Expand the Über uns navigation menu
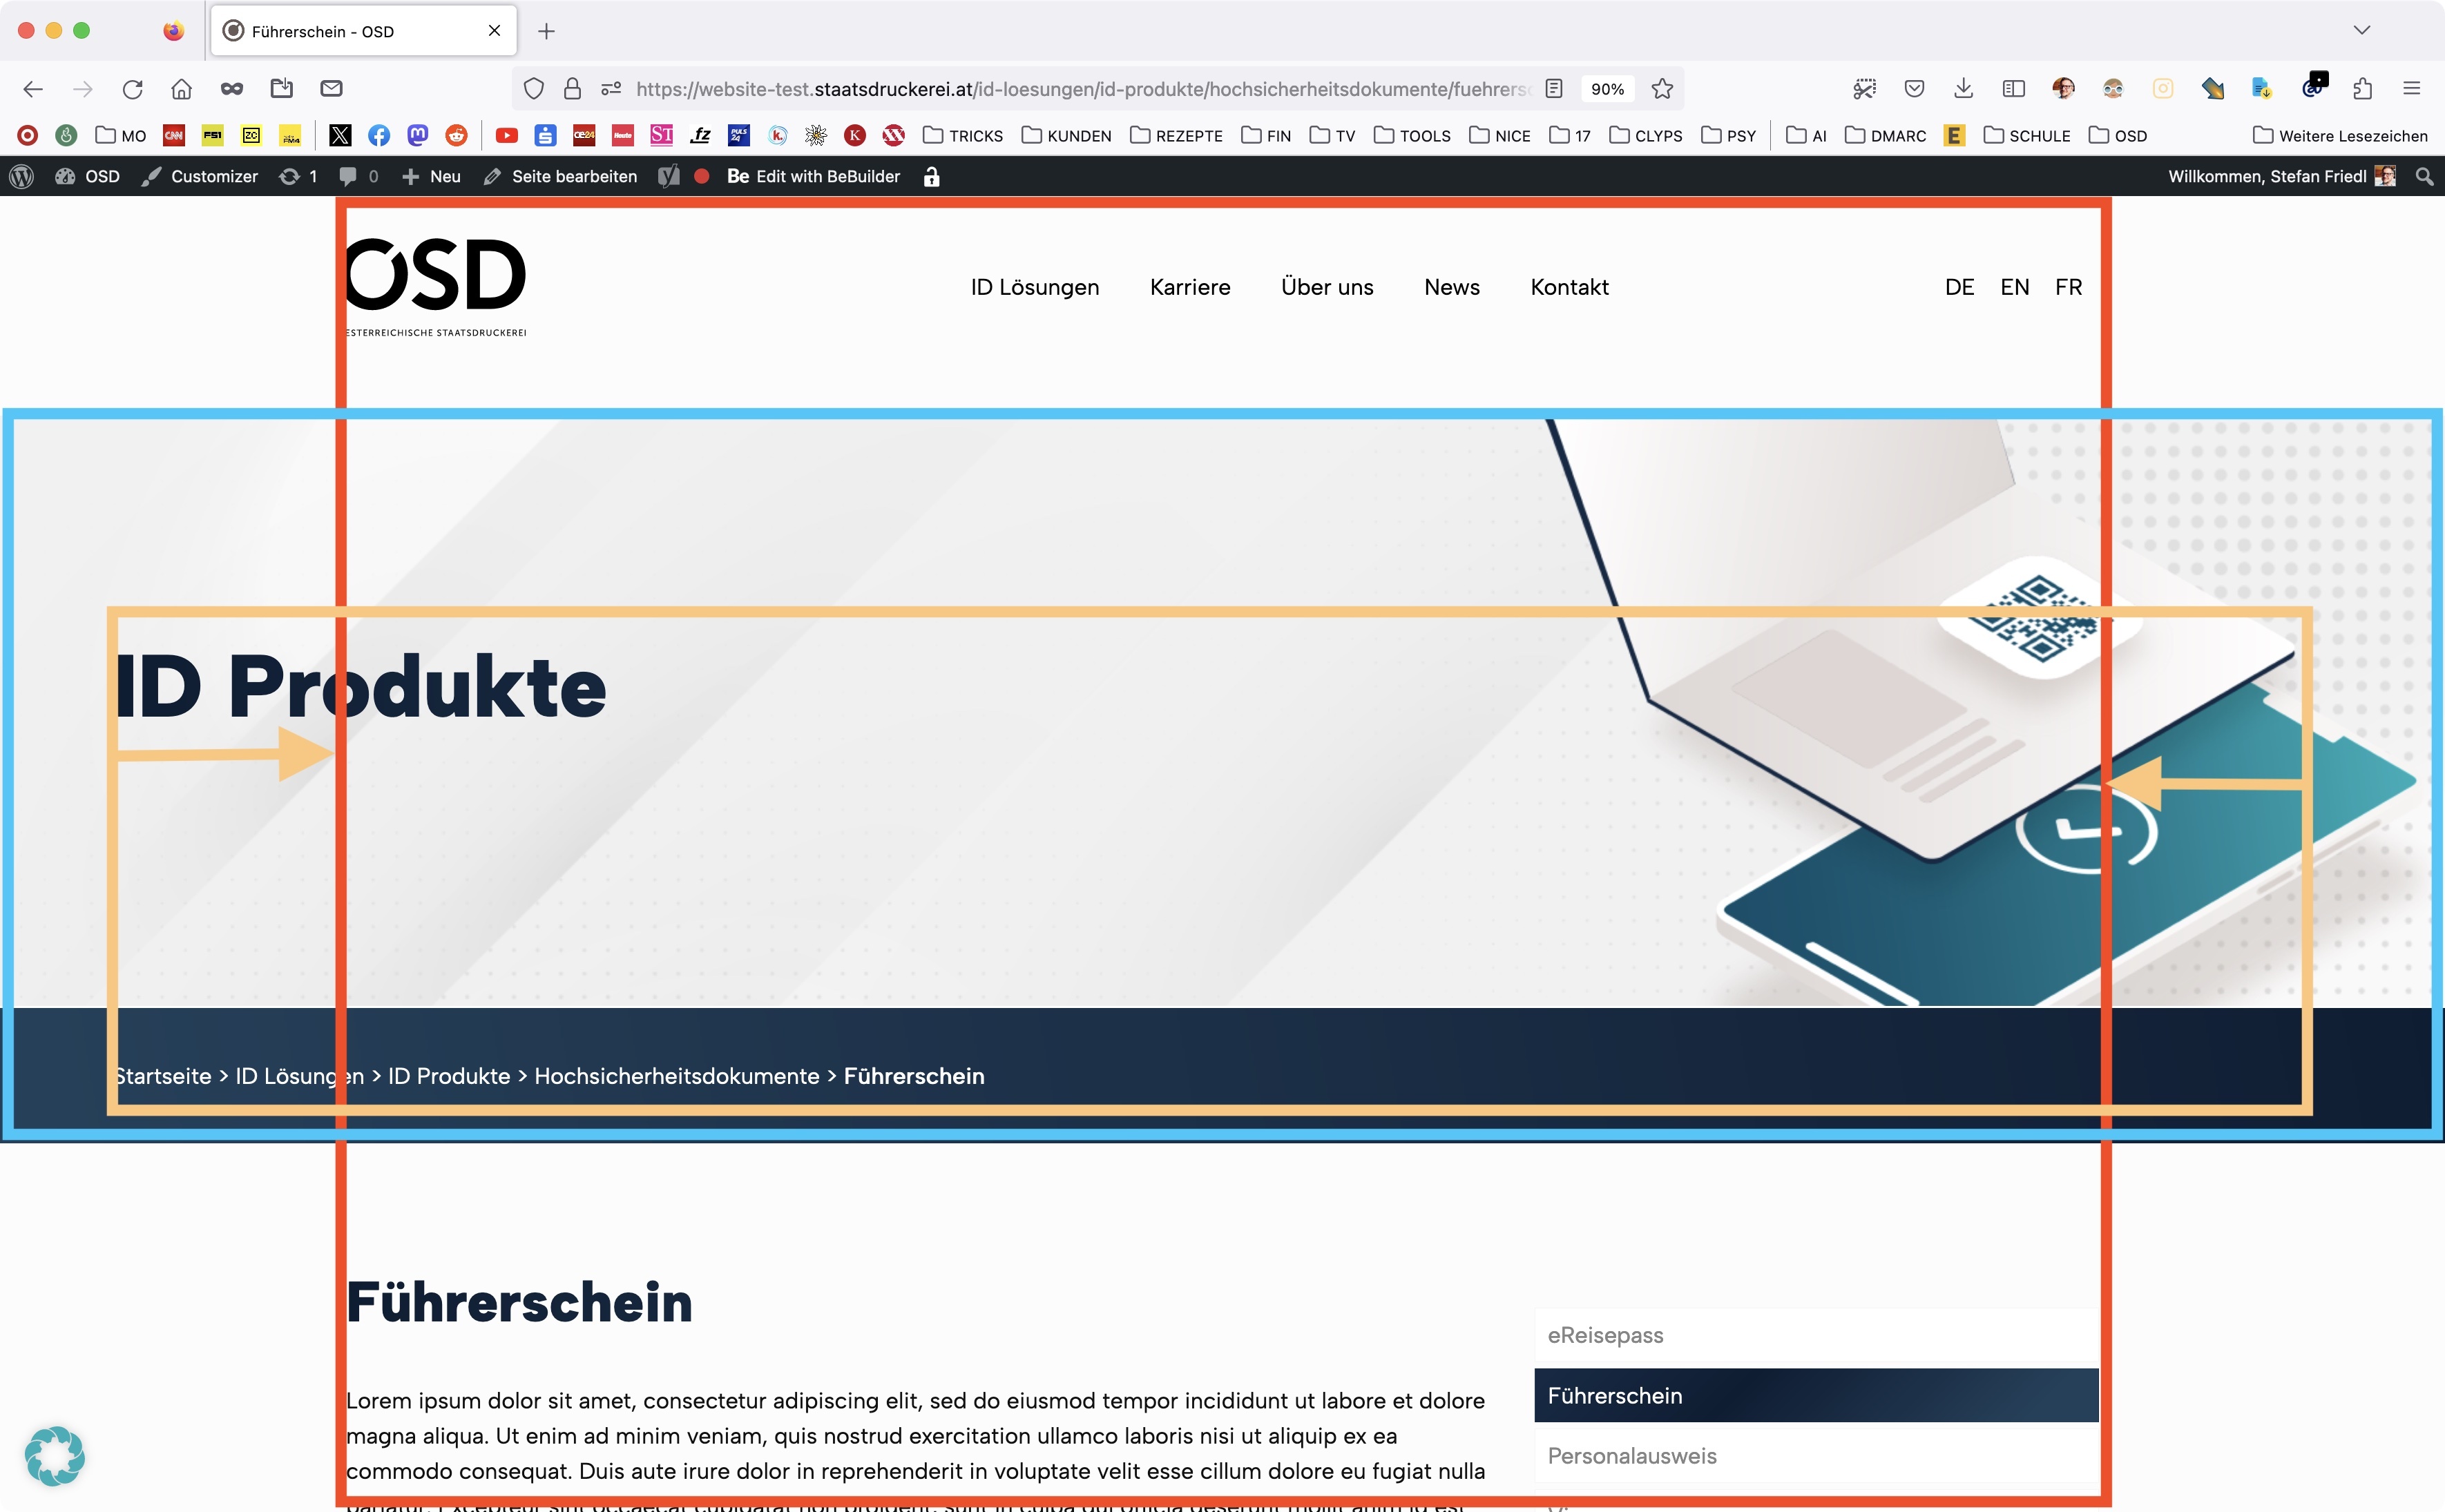Screen dimensions: 2445x1512 (x=1327, y=287)
